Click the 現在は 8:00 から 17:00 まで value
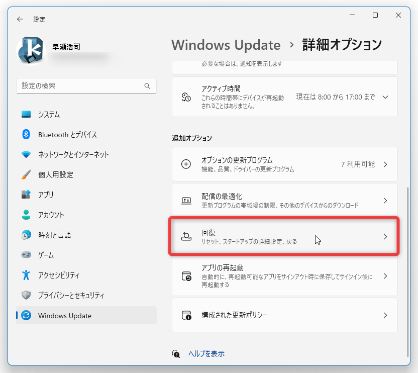This screenshot has height=373, width=418. (336, 97)
